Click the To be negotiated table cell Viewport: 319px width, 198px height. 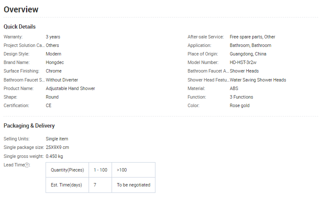tap(133, 185)
